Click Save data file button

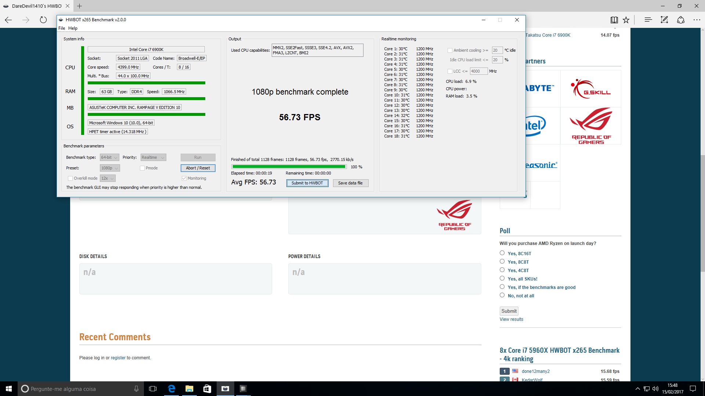click(x=350, y=183)
